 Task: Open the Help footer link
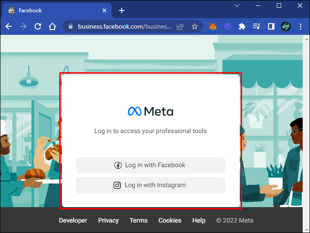pyautogui.click(x=199, y=220)
